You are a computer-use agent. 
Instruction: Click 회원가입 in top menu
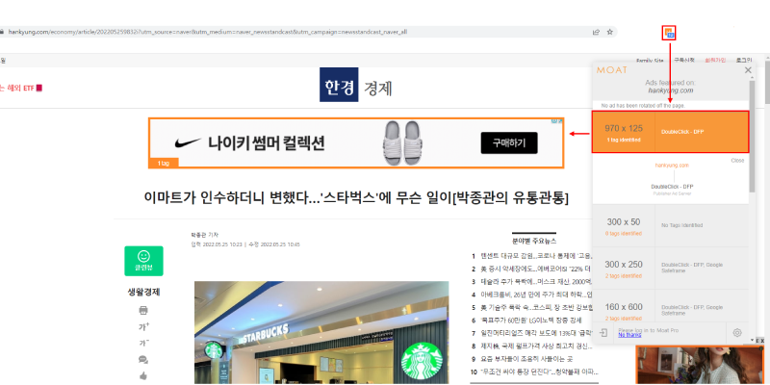(715, 60)
